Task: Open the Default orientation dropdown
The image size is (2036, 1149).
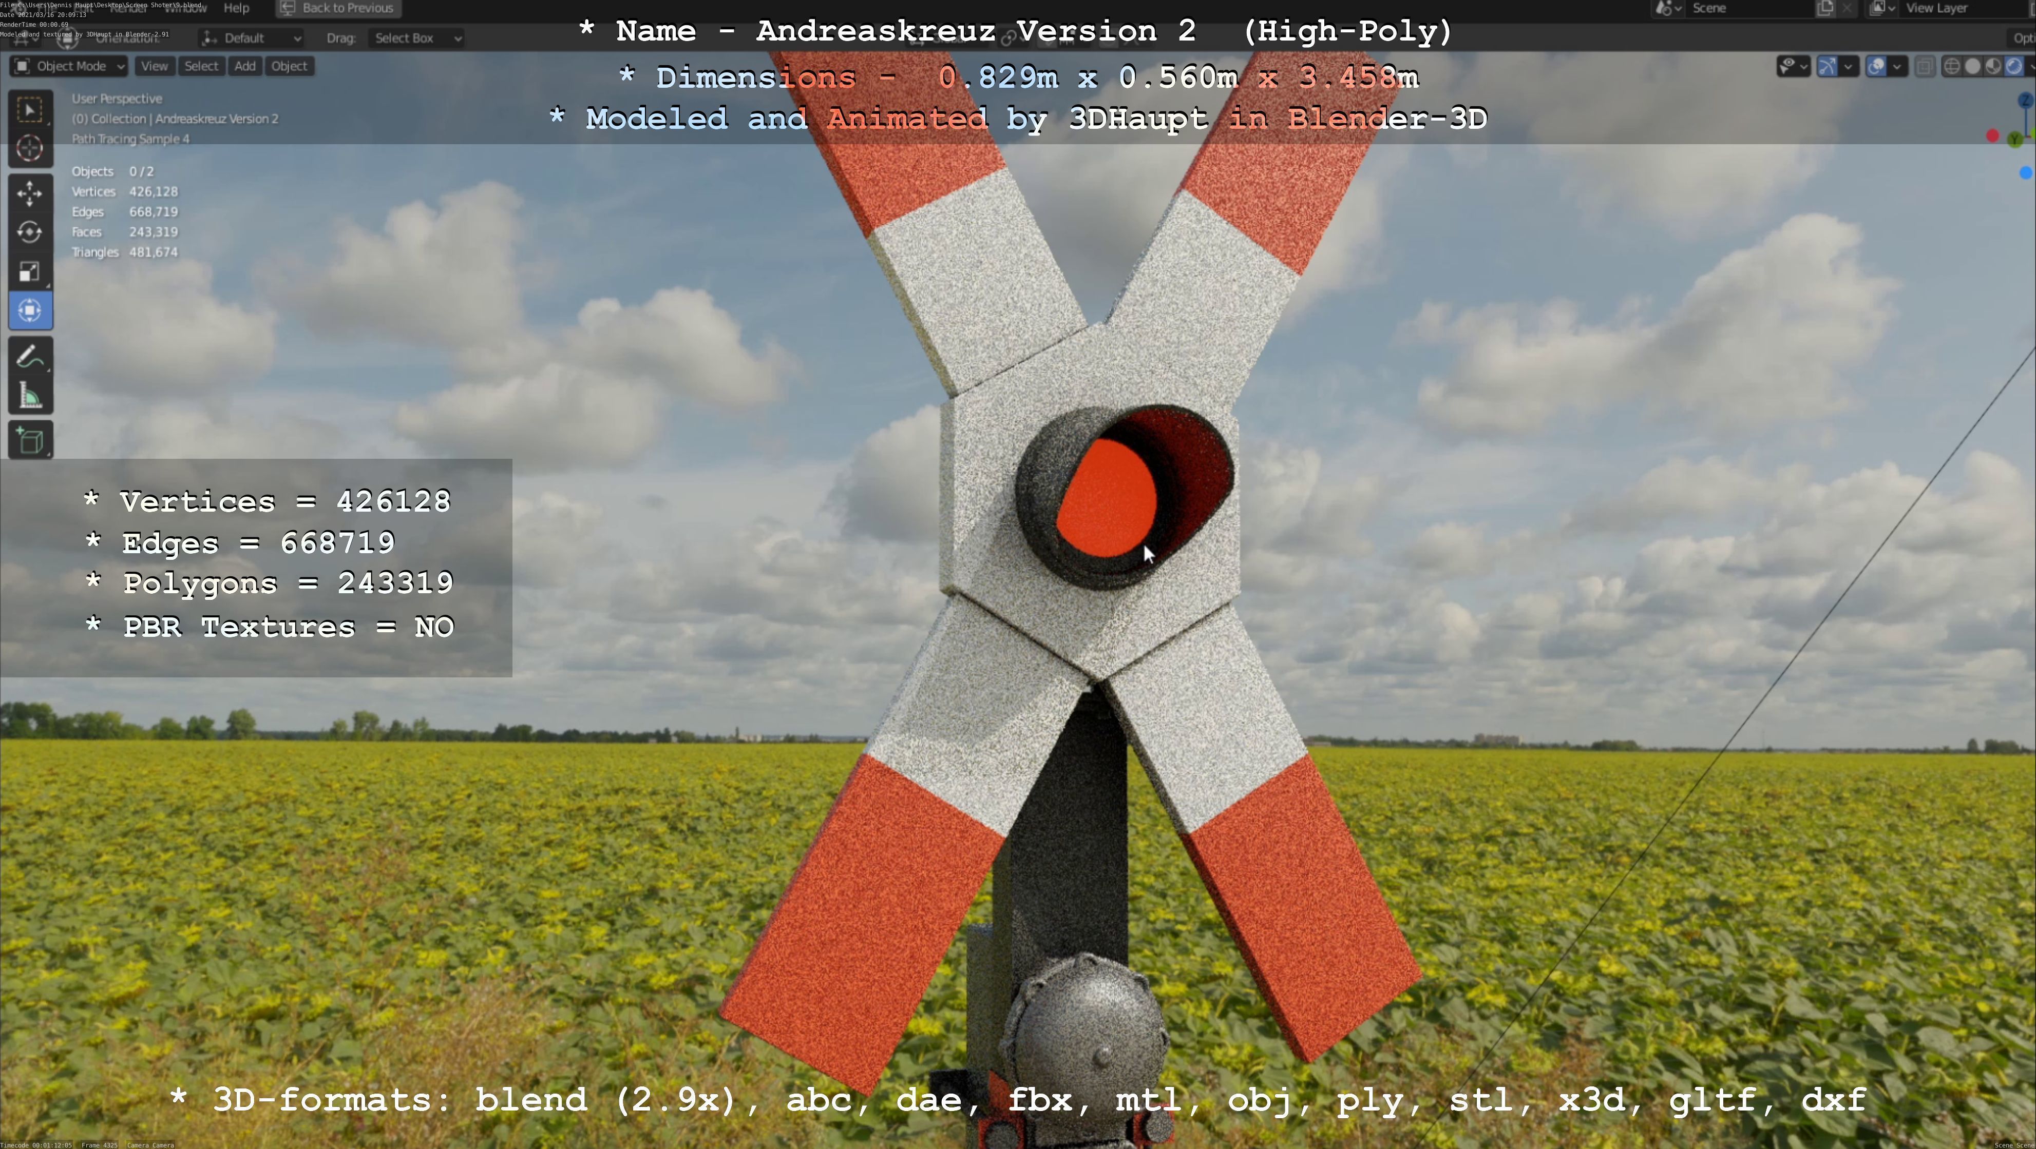Action: [251, 38]
